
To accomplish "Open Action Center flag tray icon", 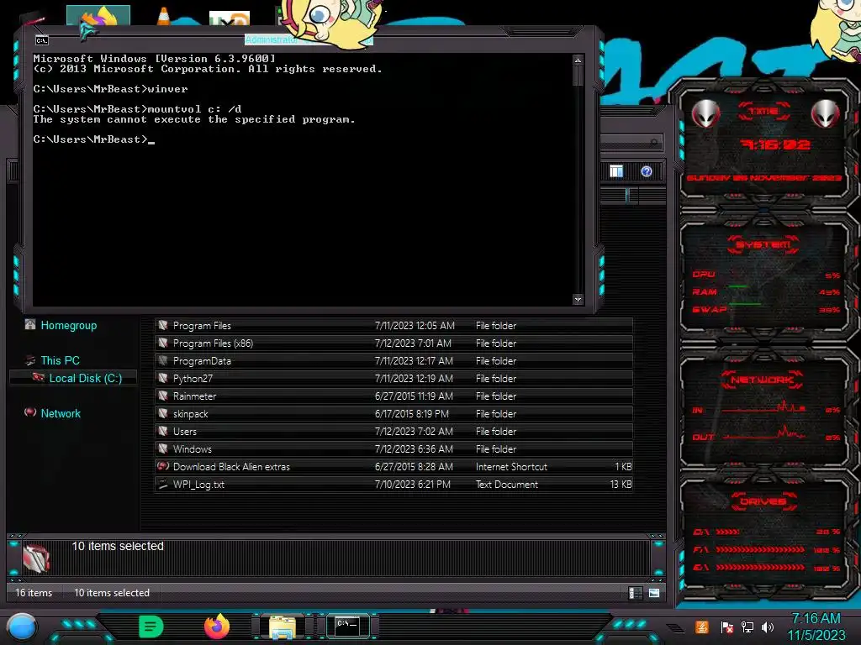I will click(x=726, y=627).
